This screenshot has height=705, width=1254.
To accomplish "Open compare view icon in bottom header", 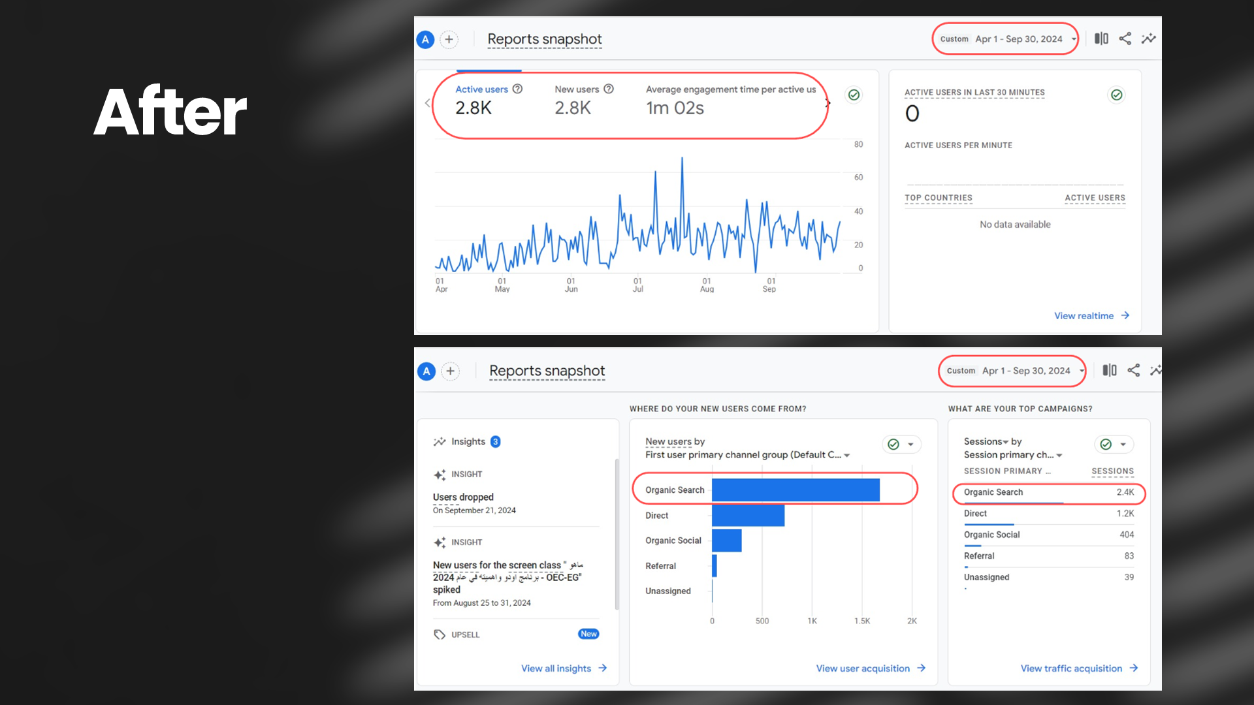I will 1109,370.
